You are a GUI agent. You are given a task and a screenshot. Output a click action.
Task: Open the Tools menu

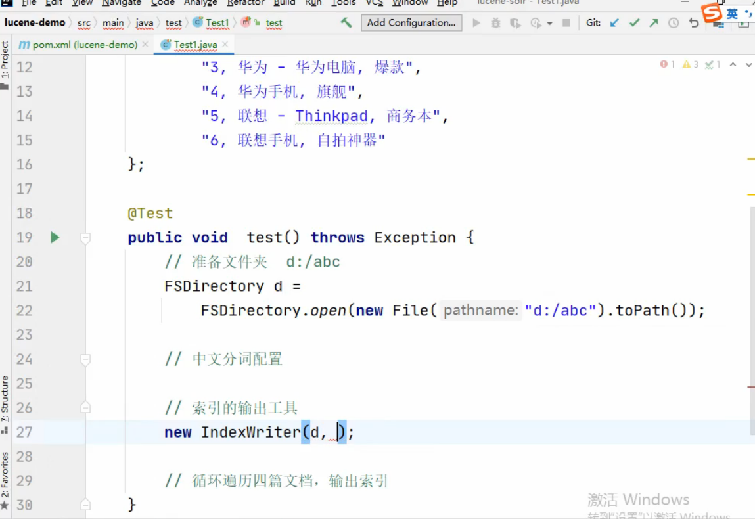pos(343,3)
